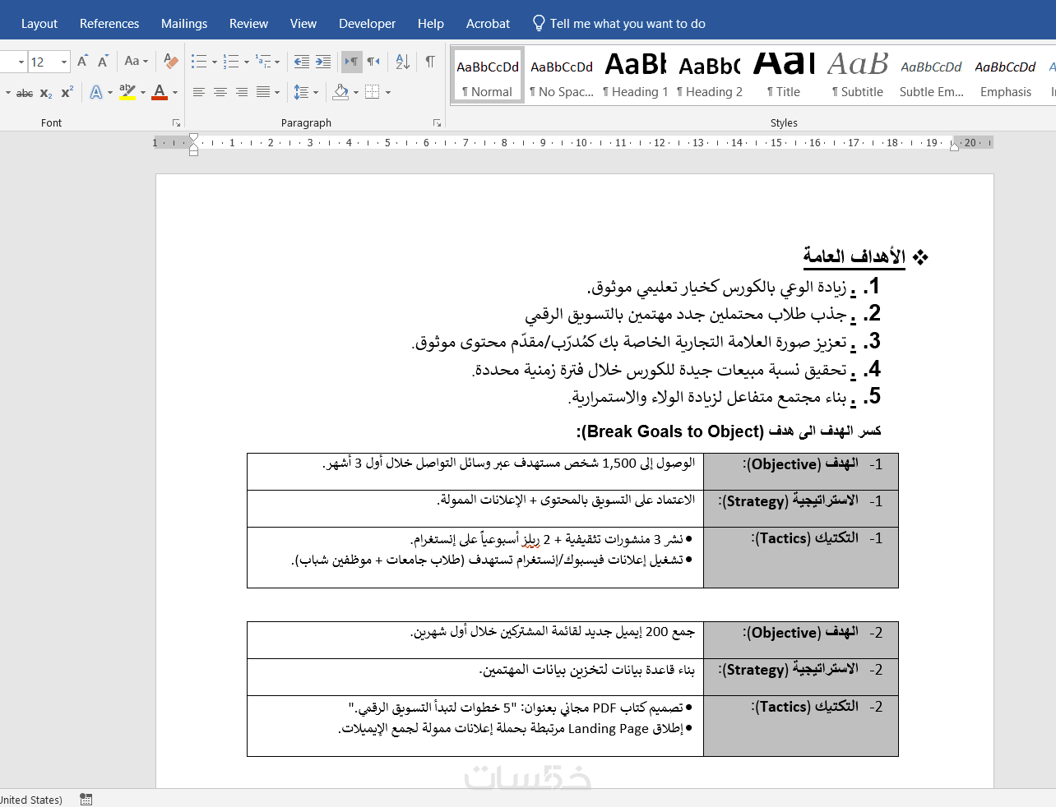Toggle Show/Hide paragraph marks
1056x807 pixels.
(x=430, y=61)
